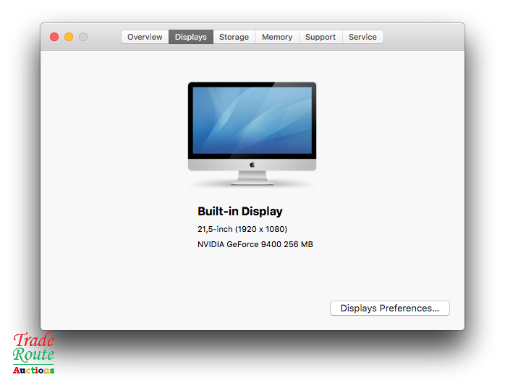505x388 pixels.
Task: Click the Built-in Display heading
Action: 240,212
